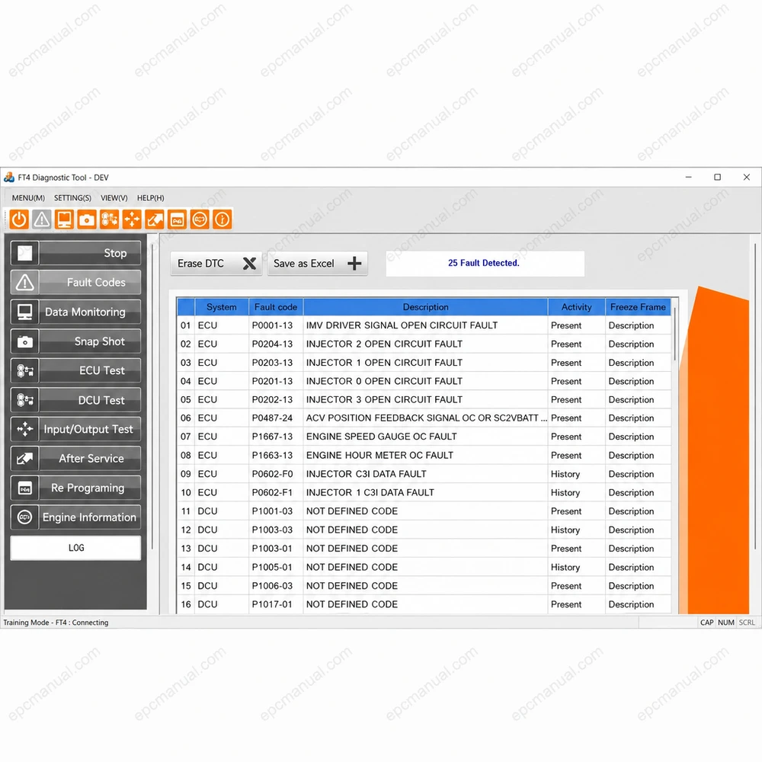Image resolution: width=762 pixels, height=762 pixels.
Task: Click the ECU Test sidebar icon
Action: coord(25,371)
